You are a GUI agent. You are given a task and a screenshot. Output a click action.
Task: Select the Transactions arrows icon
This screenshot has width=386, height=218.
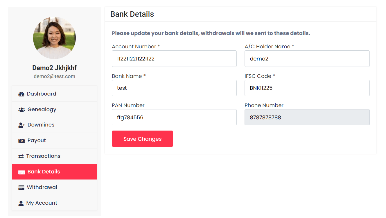pyautogui.click(x=21, y=156)
